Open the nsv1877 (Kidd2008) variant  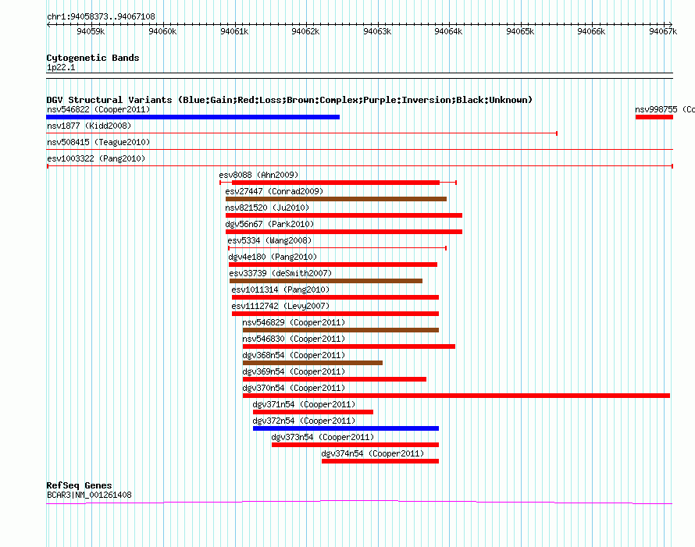[89, 126]
